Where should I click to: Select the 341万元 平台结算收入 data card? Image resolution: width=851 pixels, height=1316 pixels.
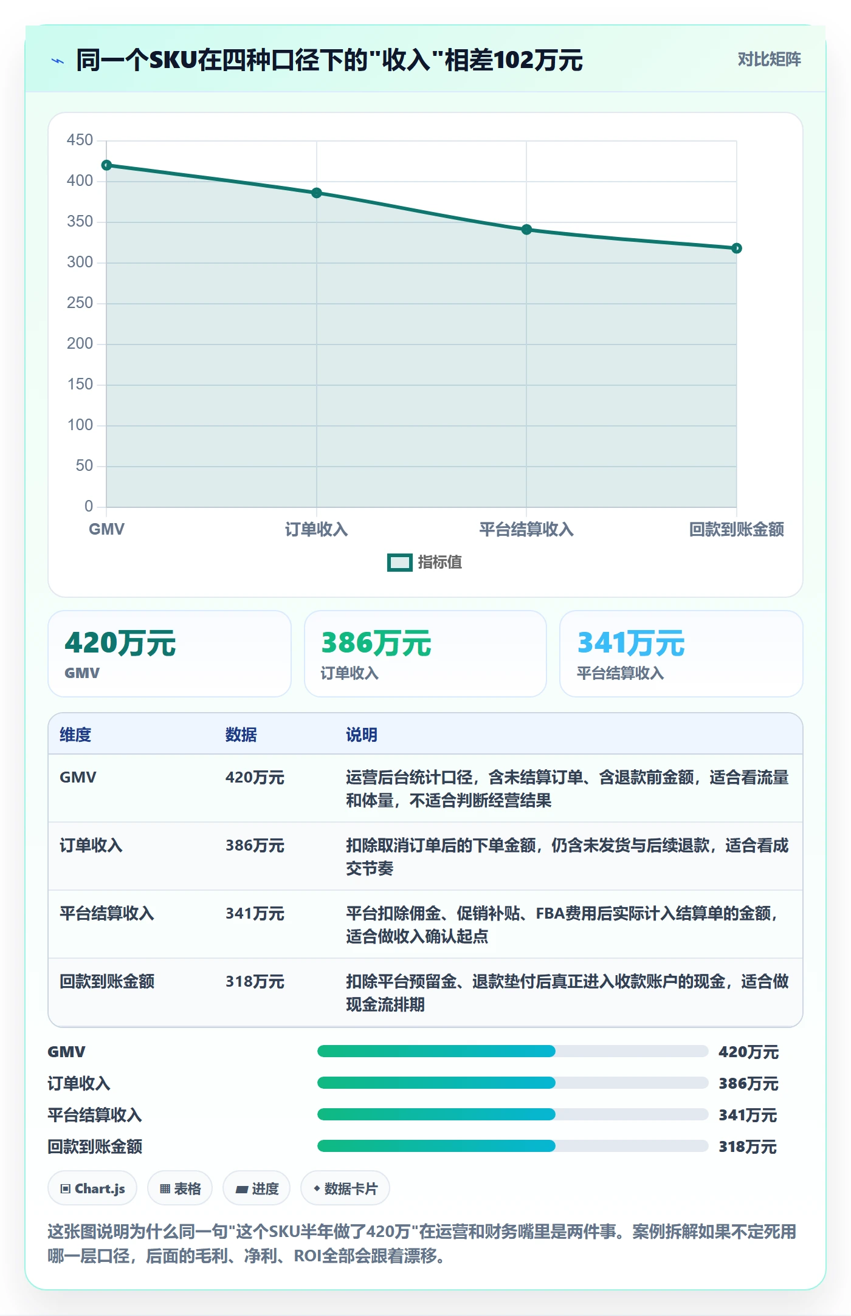[681, 654]
